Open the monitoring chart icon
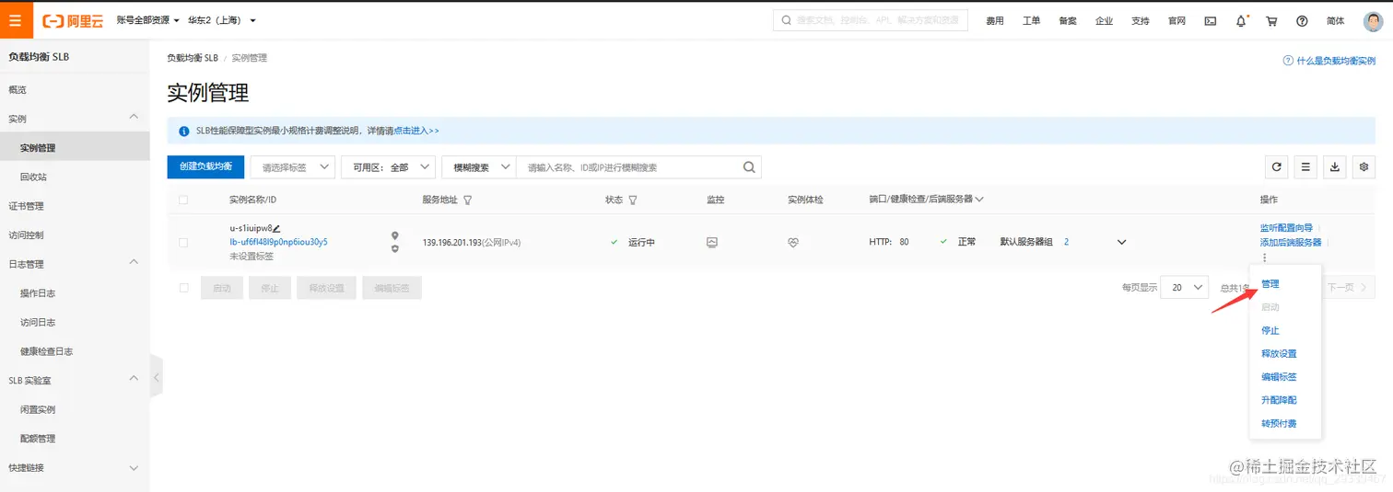The height and width of the screenshot is (492, 1393). (x=711, y=242)
